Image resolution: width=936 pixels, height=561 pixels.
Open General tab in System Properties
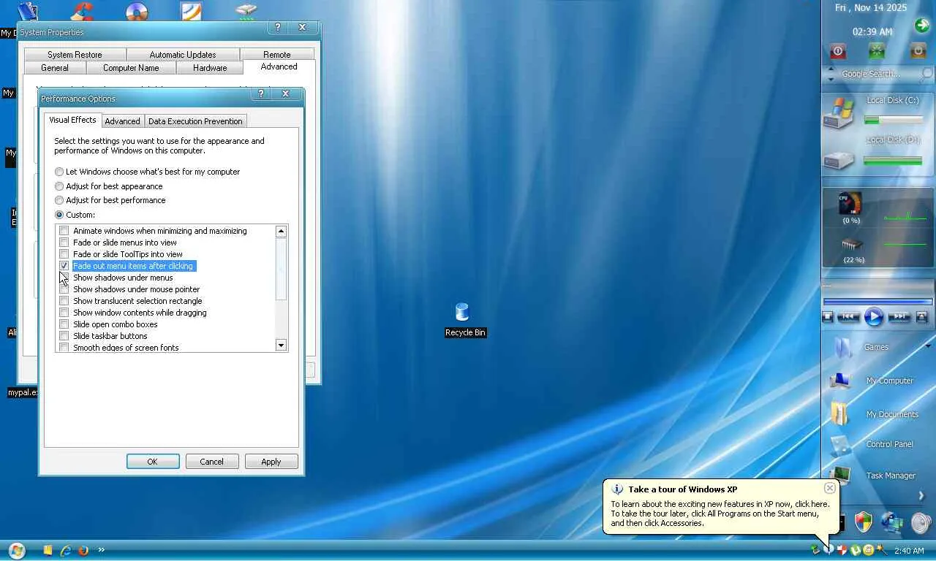coord(55,68)
